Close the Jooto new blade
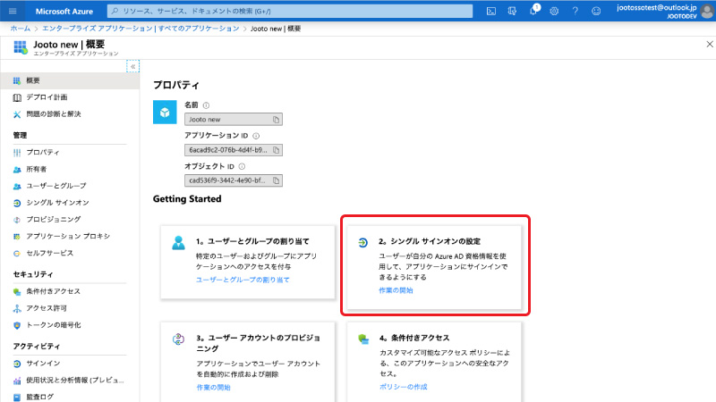Screen dimensions: 716x402 click(x=710, y=44)
